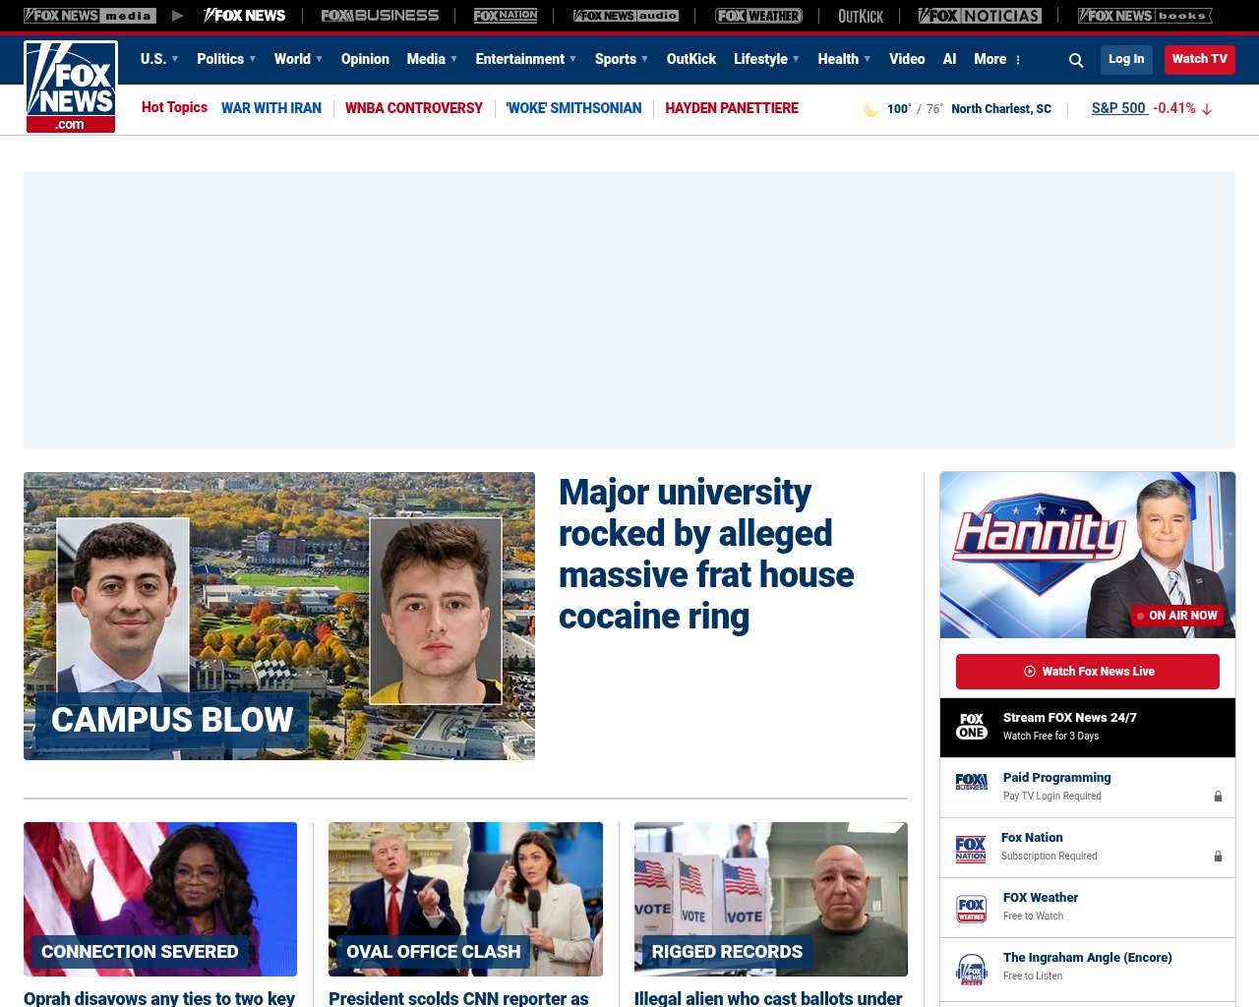Open Stream FOX News 24/7 banner
Screen dimensions: 1259x1007
(x=1088, y=728)
